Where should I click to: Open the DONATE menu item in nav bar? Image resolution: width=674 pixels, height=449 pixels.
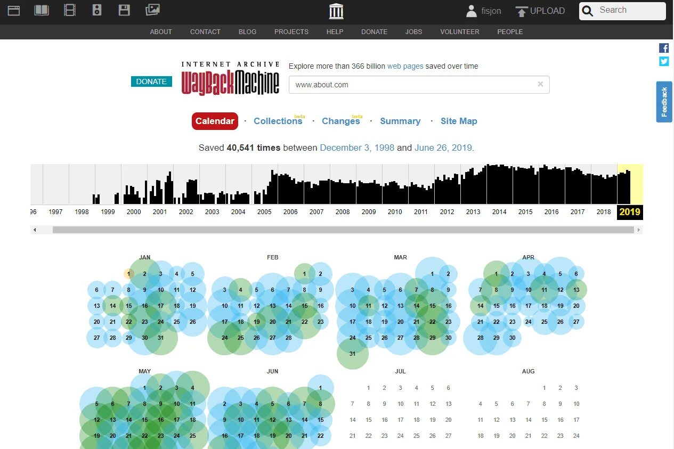tap(374, 31)
